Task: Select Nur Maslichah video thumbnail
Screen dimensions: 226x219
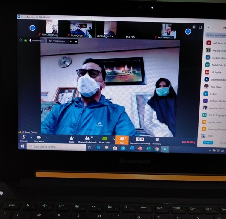Action: [x=52, y=29]
